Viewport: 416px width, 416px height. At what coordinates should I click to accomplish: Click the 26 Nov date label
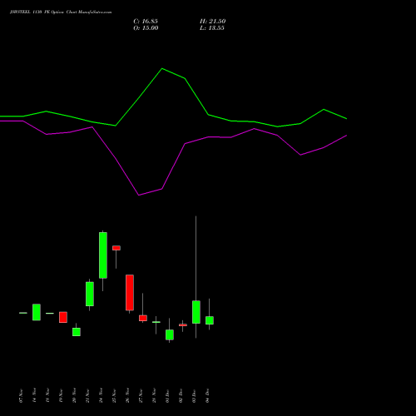(x=127, y=396)
